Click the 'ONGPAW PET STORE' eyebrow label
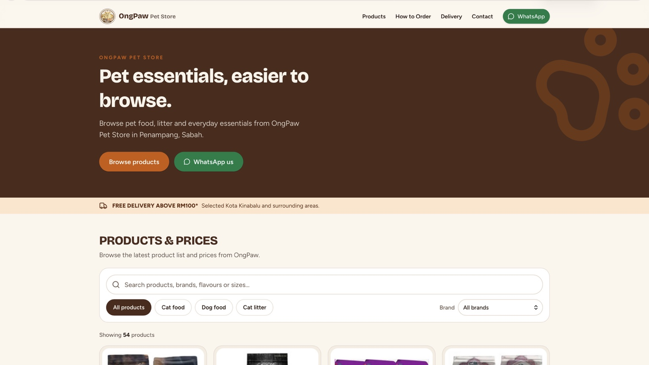Image resolution: width=649 pixels, height=365 pixels. tap(131, 57)
